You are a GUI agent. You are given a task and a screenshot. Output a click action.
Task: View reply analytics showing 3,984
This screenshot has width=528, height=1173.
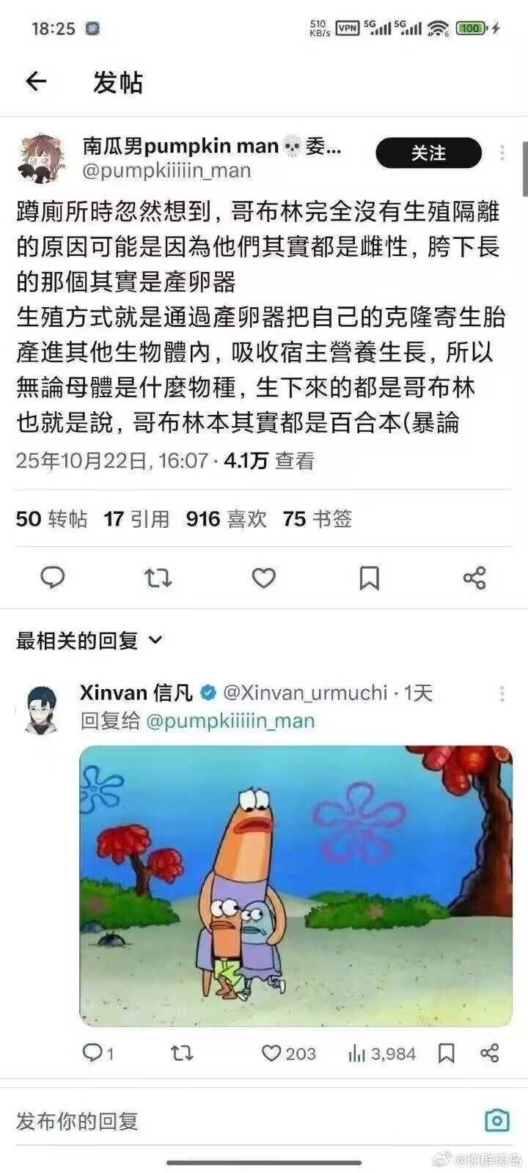[382, 1054]
